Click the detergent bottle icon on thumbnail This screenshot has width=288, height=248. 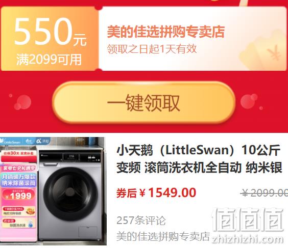click(x=31, y=224)
